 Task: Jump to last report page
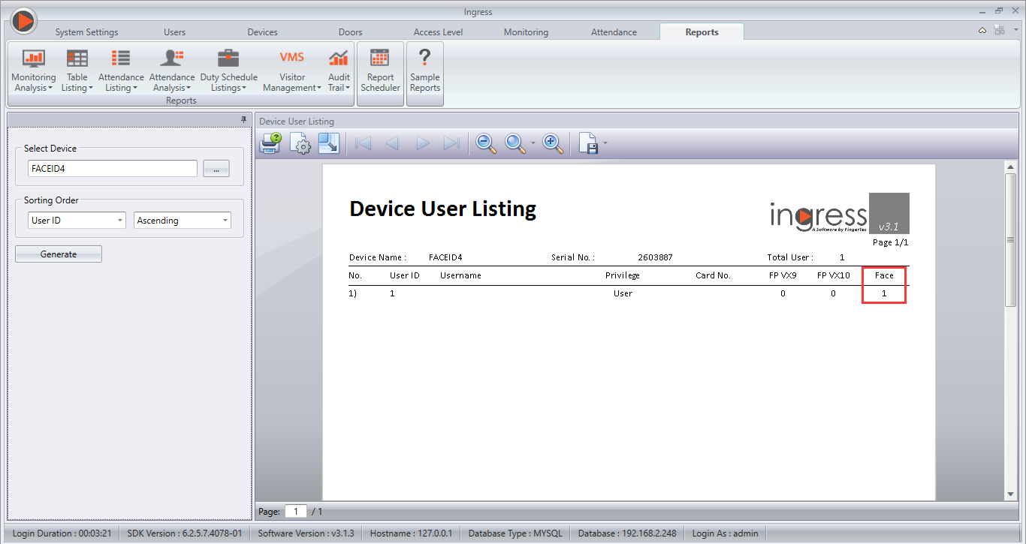(451, 143)
